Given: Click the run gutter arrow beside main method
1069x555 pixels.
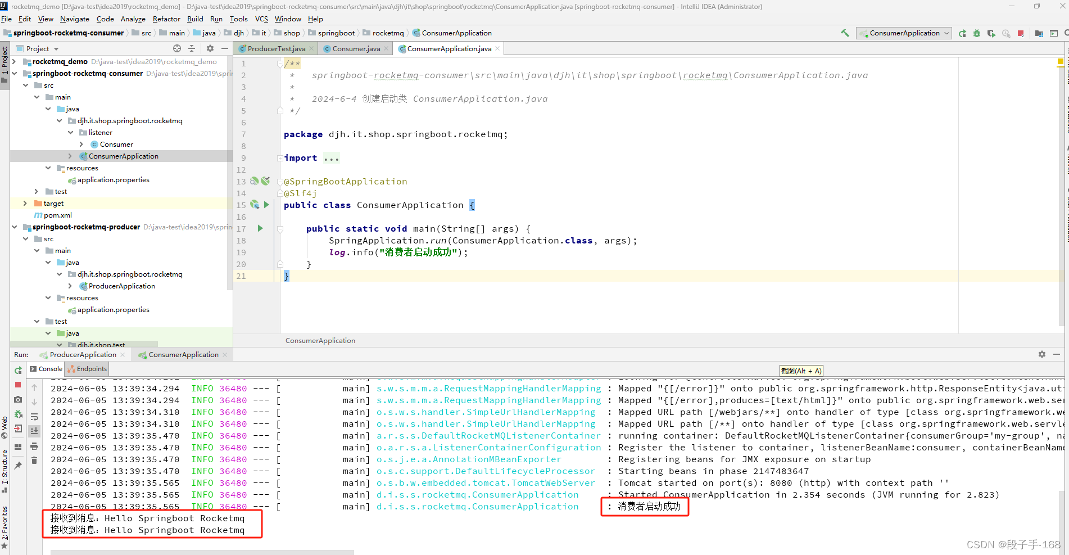Looking at the screenshot, I should pyautogui.click(x=260, y=228).
